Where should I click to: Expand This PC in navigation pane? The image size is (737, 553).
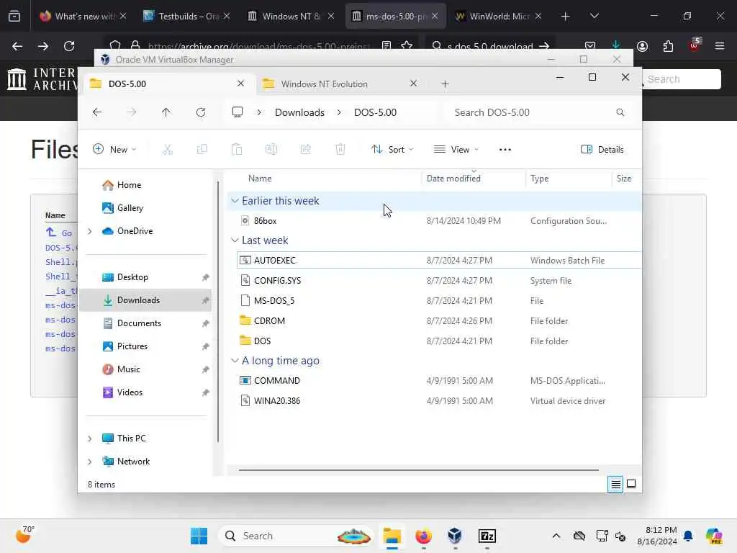pyautogui.click(x=90, y=439)
